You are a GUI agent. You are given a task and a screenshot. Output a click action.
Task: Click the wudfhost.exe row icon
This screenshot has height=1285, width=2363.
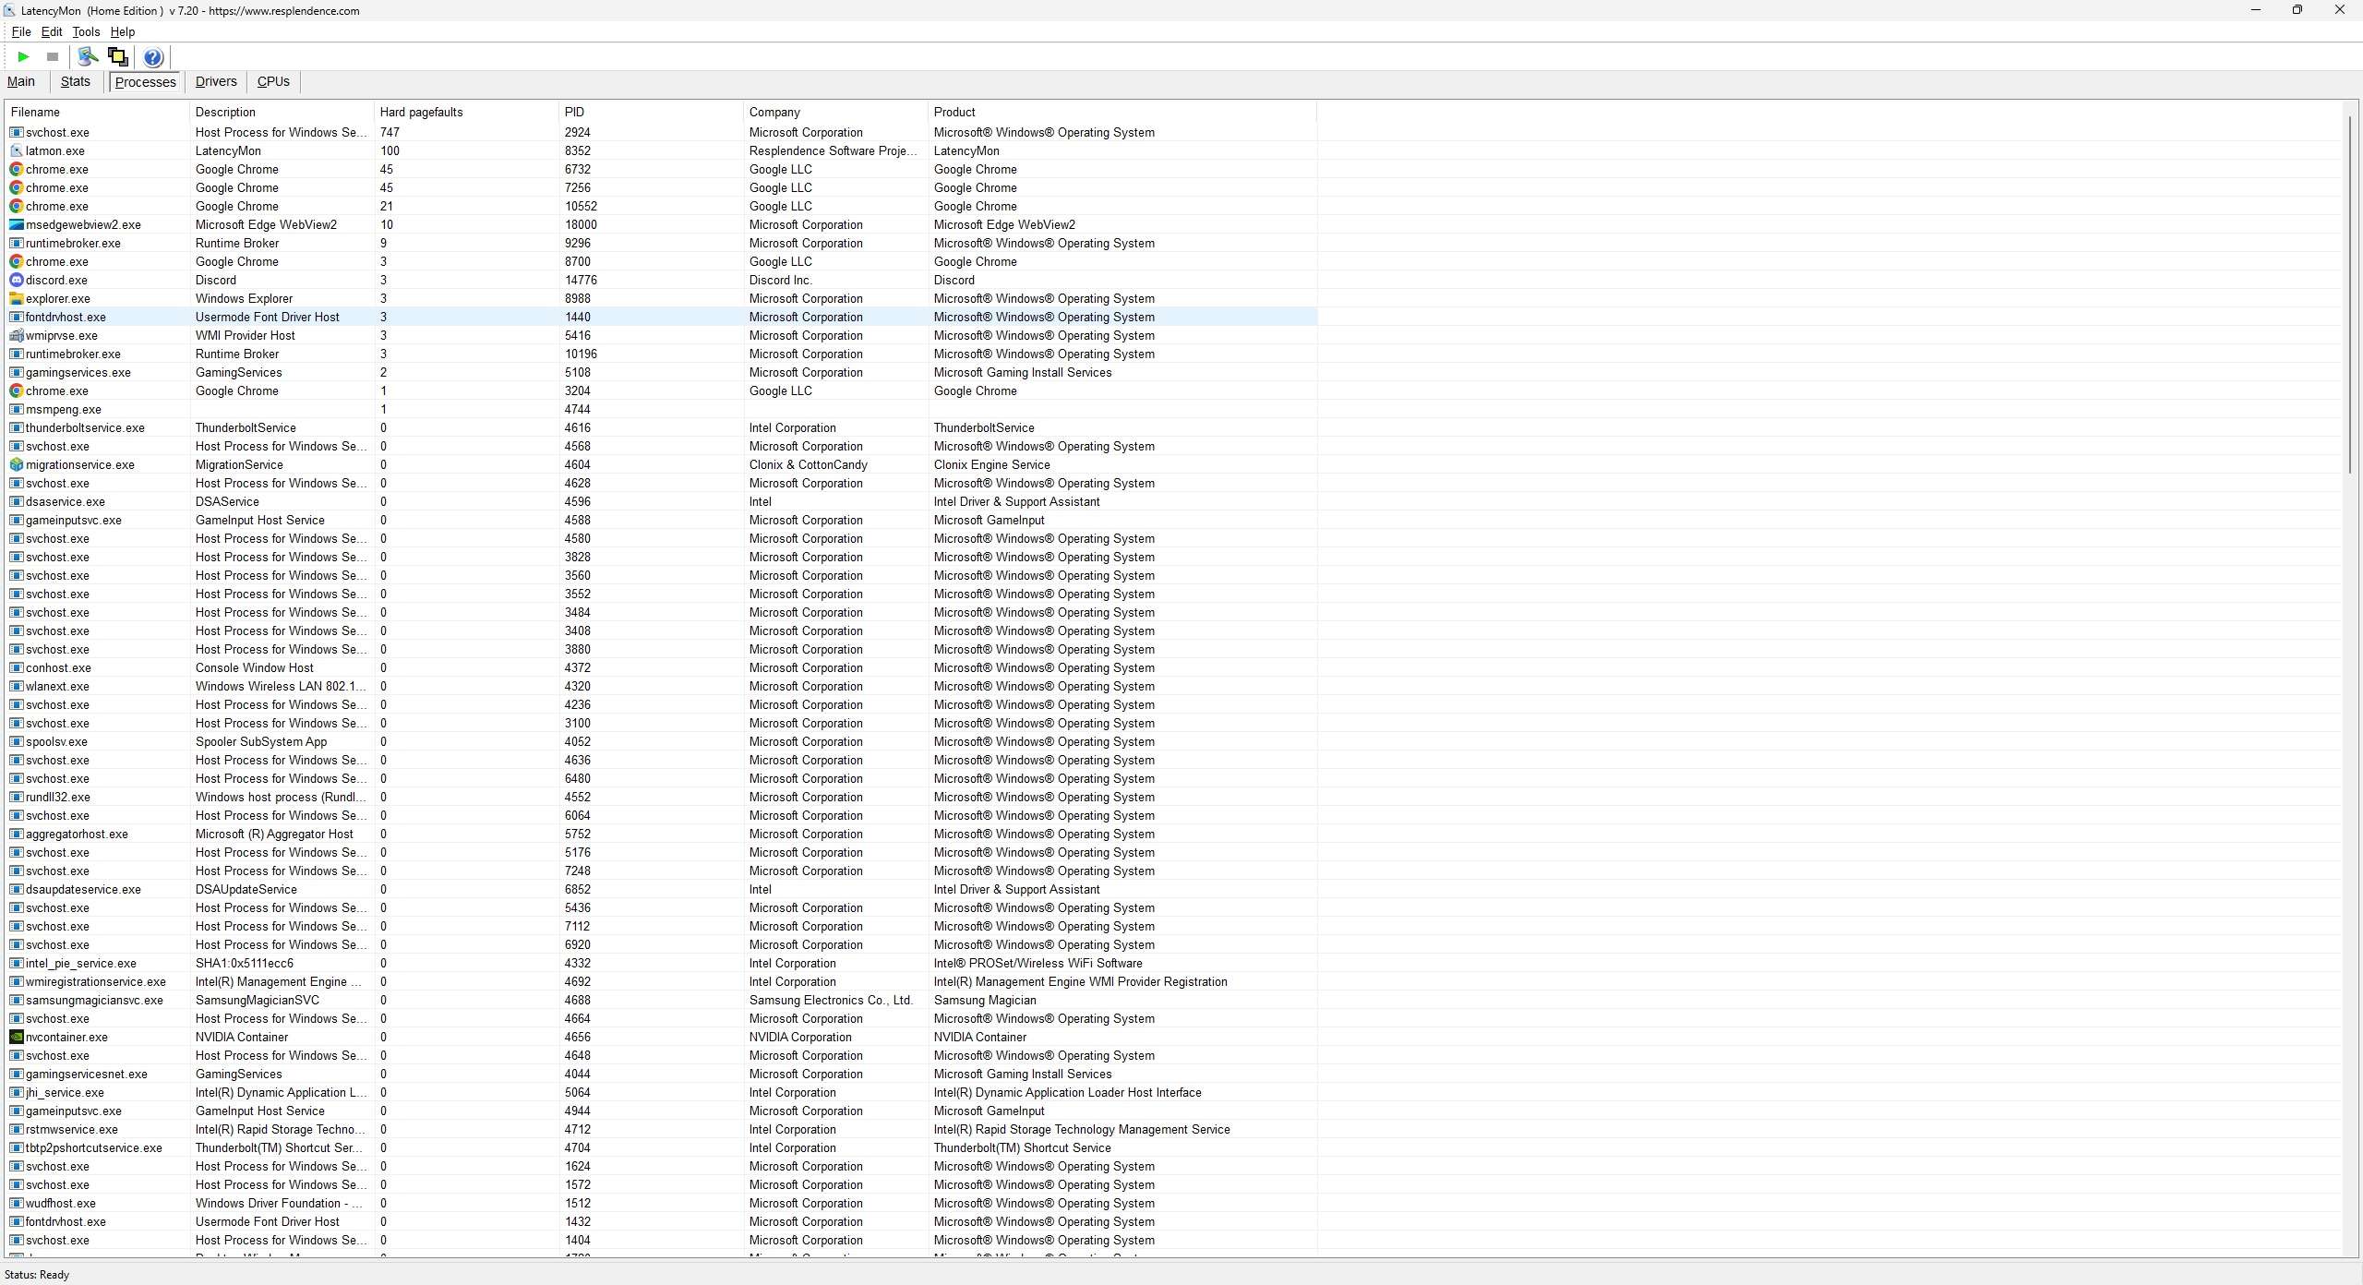(x=17, y=1203)
